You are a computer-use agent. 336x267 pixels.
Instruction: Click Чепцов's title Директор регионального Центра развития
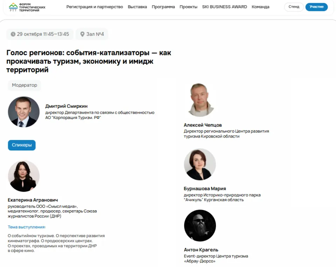[x=226, y=134]
